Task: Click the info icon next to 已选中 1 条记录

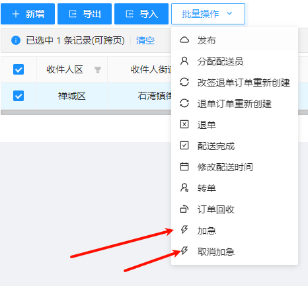Action: coord(16,40)
